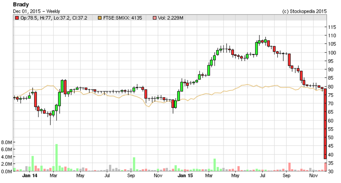
Task: Click the '115' price axis label
Action: click(332, 27)
